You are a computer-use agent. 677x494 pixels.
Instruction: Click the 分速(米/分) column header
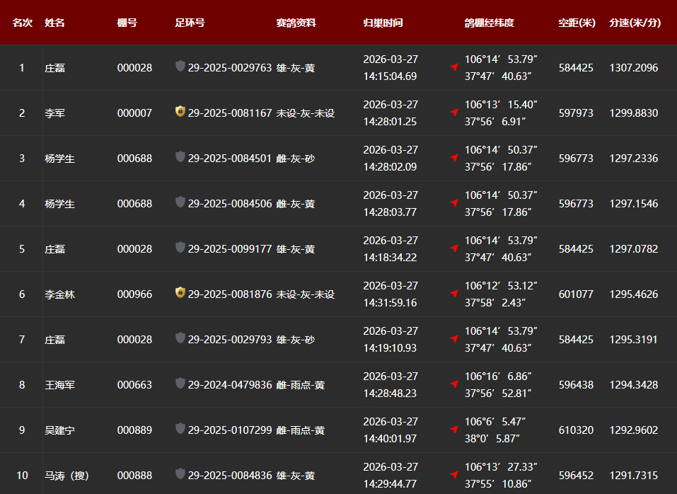[635, 23]
